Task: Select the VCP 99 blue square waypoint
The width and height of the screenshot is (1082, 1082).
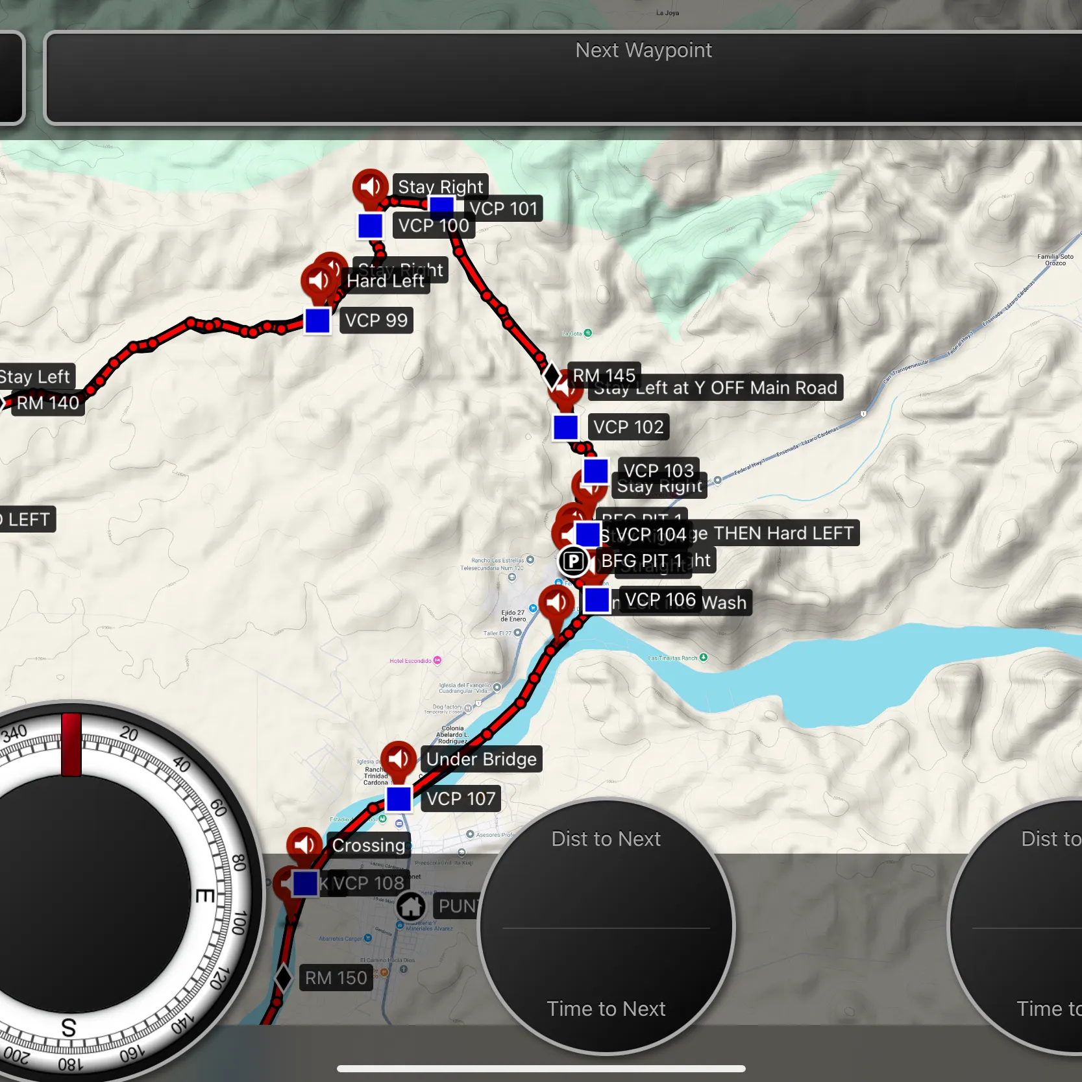Action: click(317, 320)
